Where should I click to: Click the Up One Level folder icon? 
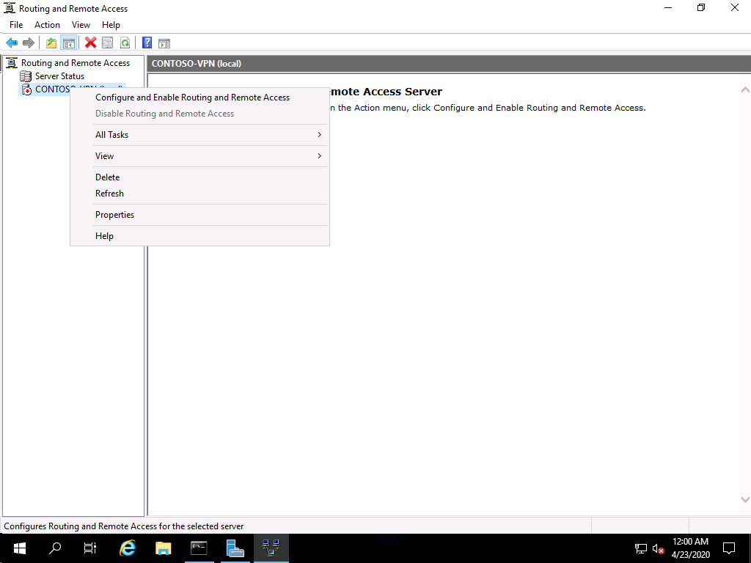point(51,43)
